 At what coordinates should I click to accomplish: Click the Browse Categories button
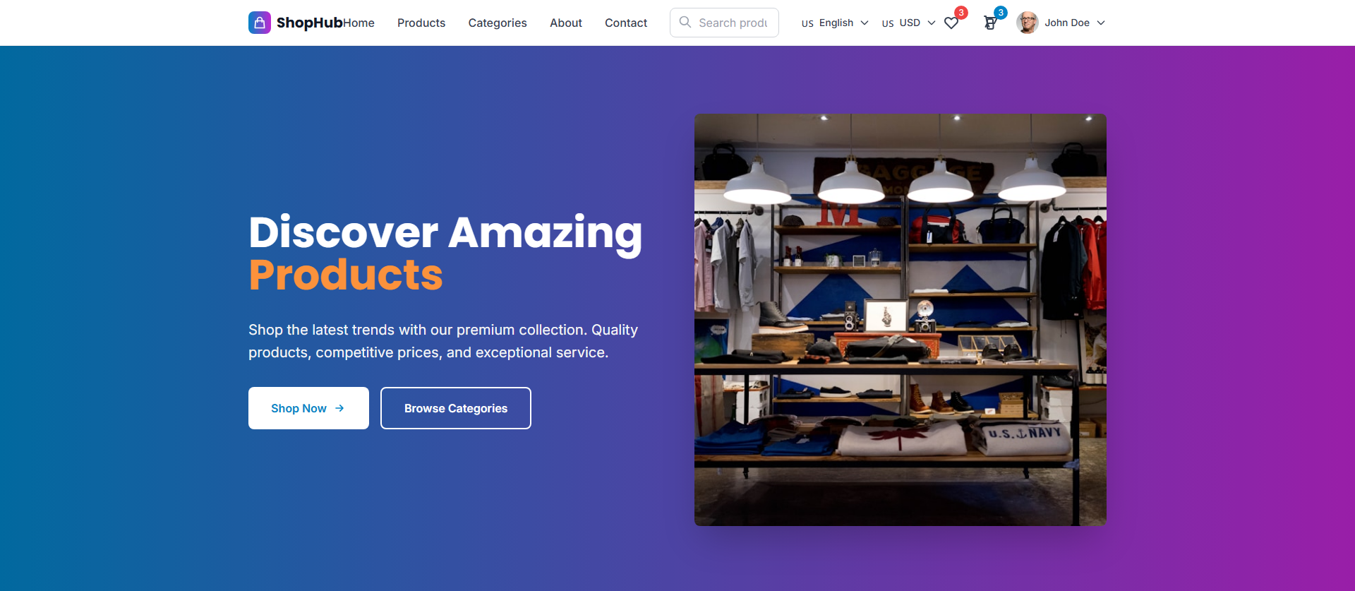(456, 408)
